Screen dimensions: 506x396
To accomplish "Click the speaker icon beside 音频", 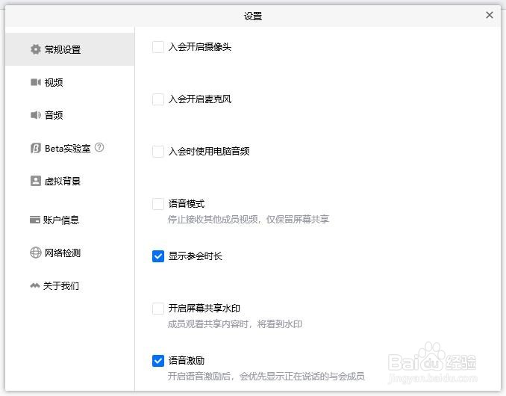I will 35,115.
